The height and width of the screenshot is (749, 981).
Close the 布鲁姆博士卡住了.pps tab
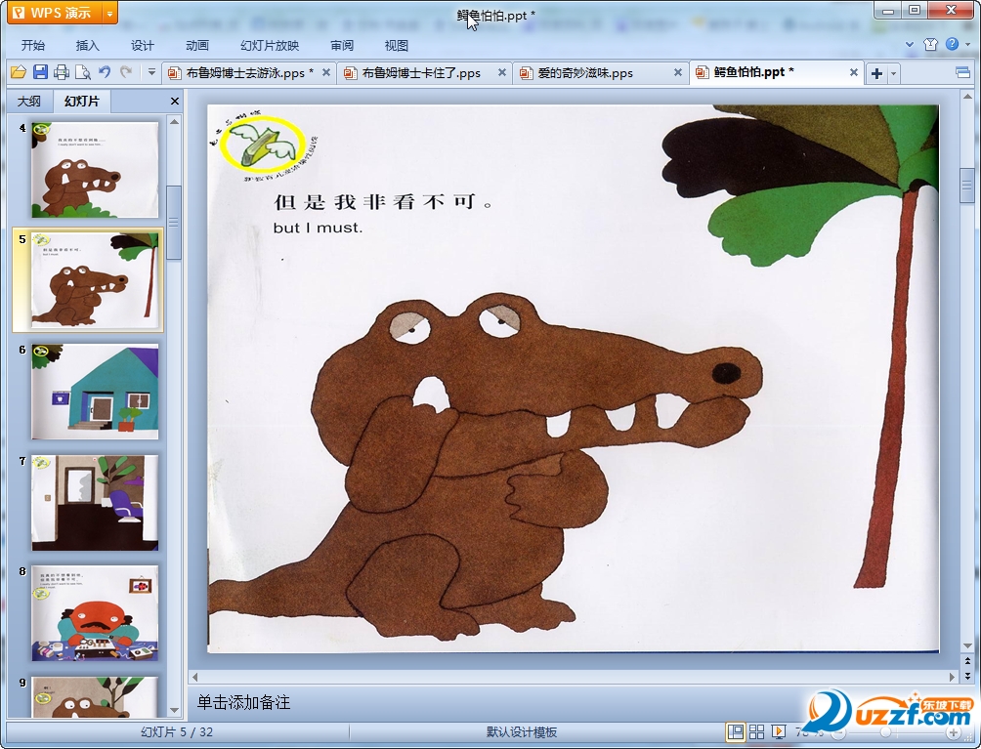tap(502, 72)
